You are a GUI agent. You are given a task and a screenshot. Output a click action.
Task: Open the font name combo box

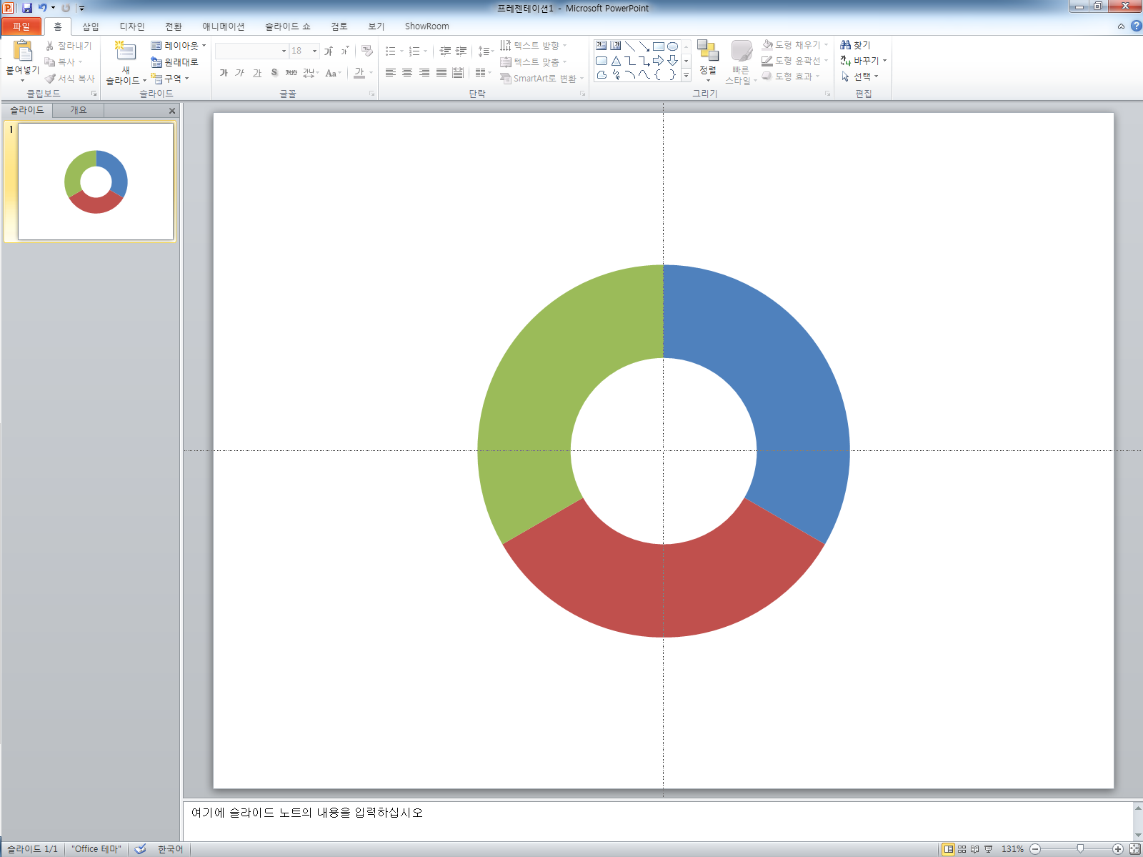click(x=251, y=51)
